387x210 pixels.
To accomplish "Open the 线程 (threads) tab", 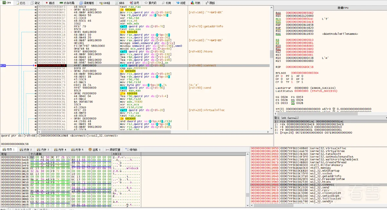I will click(x=181, y=3).
